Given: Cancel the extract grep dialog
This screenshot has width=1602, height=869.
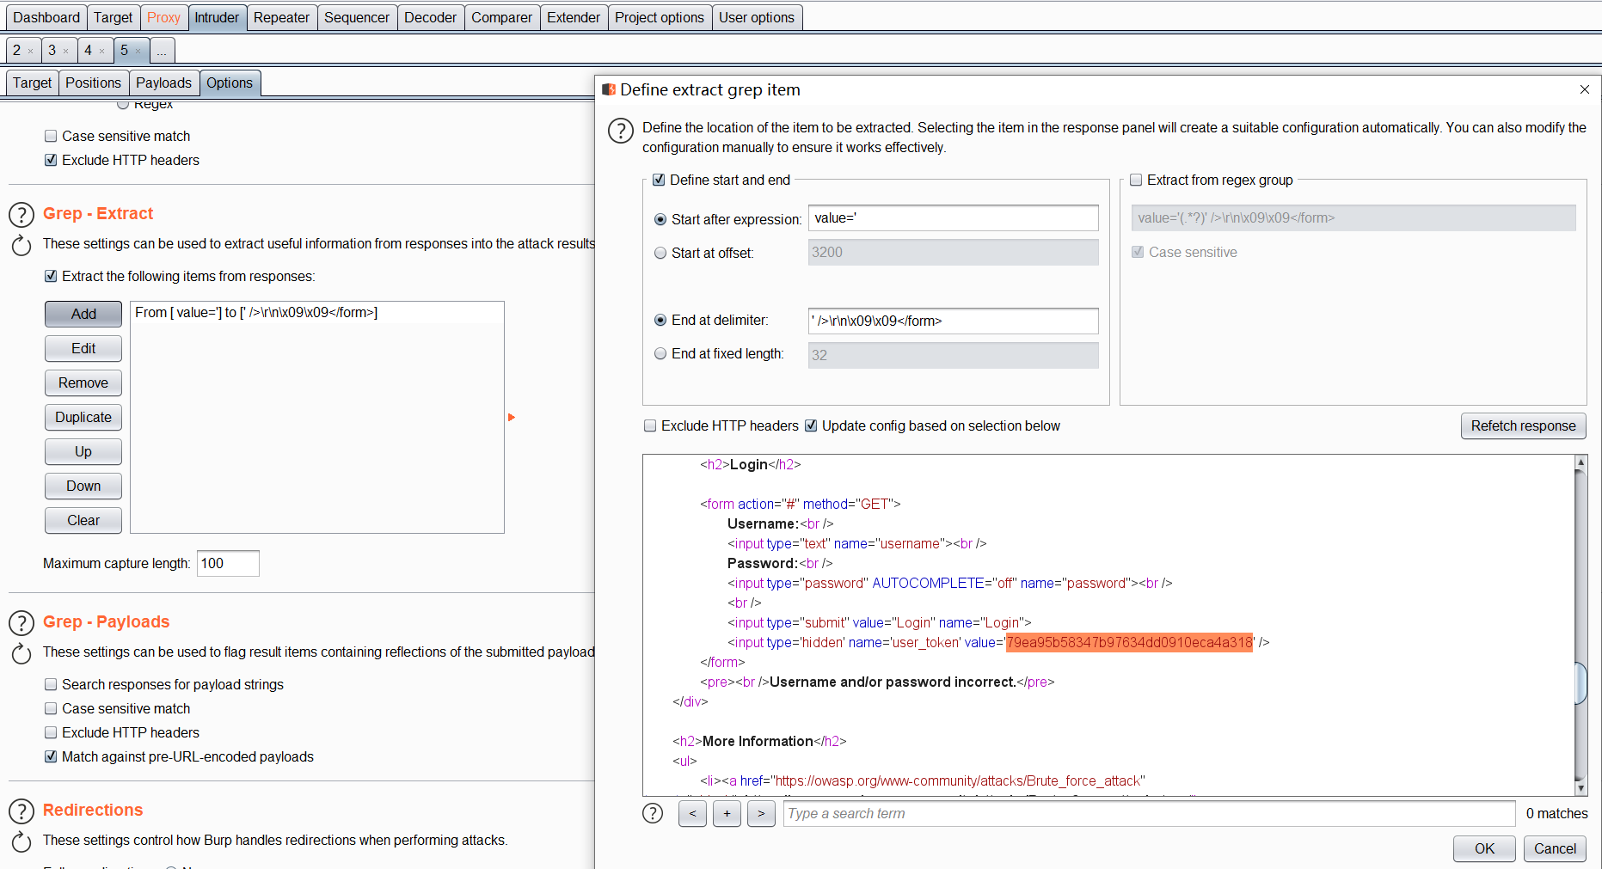Looking at the screenshot, I should click(x=1555, y=848).
